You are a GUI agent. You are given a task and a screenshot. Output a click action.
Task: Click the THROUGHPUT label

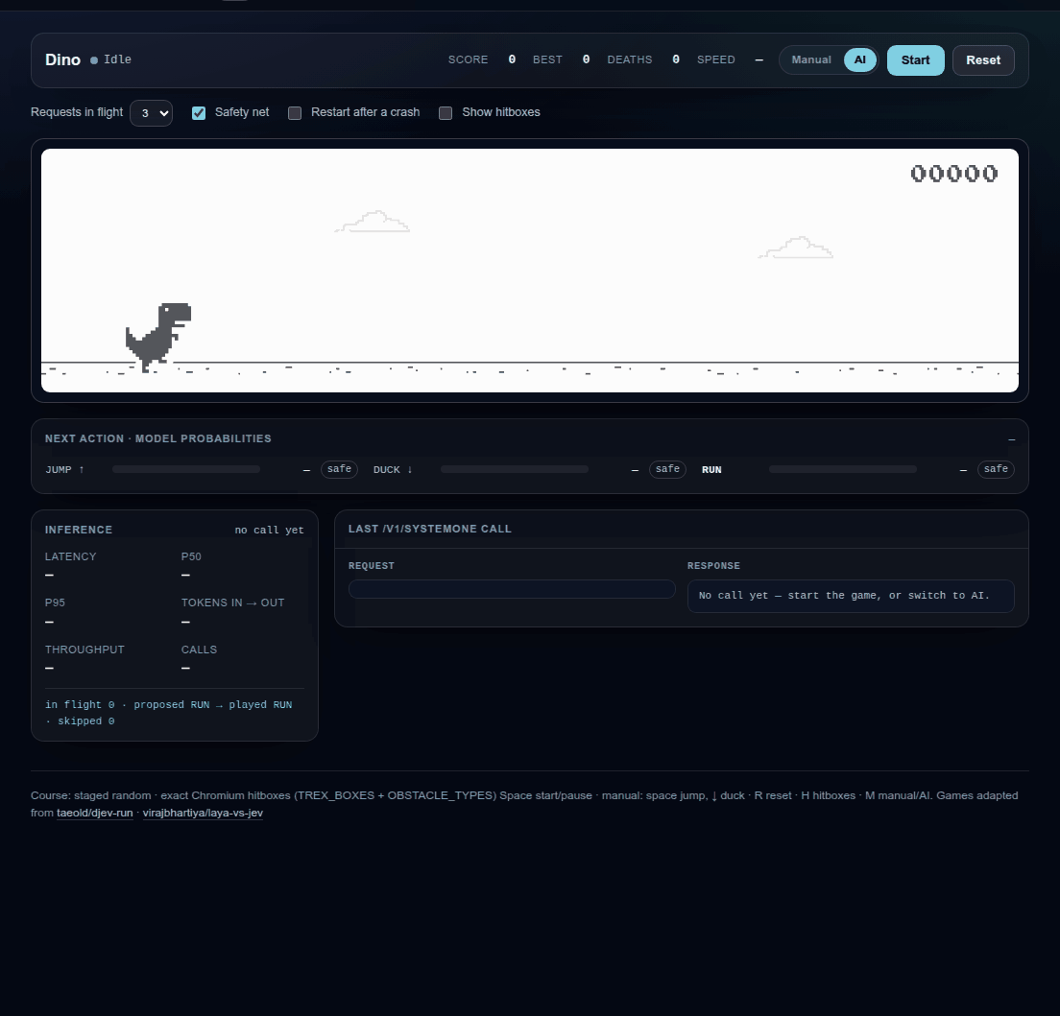(84, 650)
